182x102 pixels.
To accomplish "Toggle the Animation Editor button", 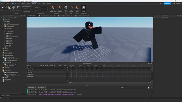I will click(x=83, y=9).
